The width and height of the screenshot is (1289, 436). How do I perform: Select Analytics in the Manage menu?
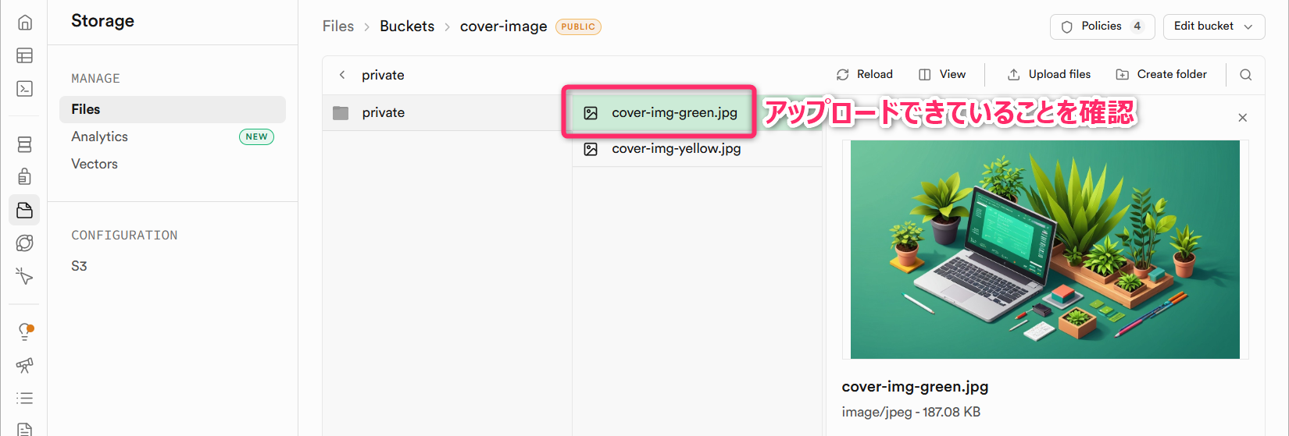(x=99, y=136)
